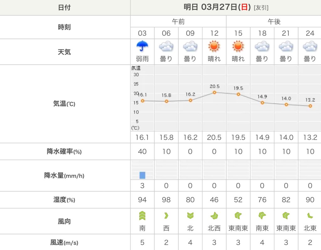Click the sunny icon under 12 o'clock
Image resolution: width=321 pixels, height=250 pixels.
[214, 47]
